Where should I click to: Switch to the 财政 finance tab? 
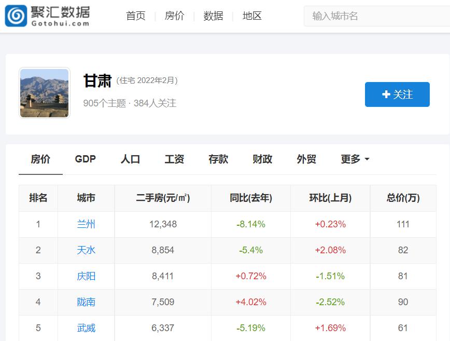(261, 159)
